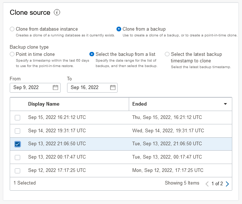
Task: Go to previous page of backups
Action: click(x=207, y=184)
